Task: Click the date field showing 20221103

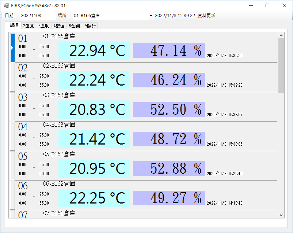Action: point(31,16)
